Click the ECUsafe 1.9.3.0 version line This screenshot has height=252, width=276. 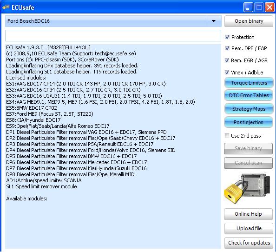(48, 47)
